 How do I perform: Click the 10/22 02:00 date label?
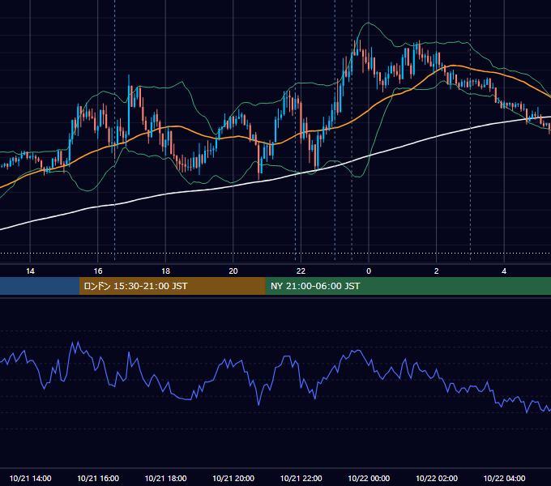(437, 478)
